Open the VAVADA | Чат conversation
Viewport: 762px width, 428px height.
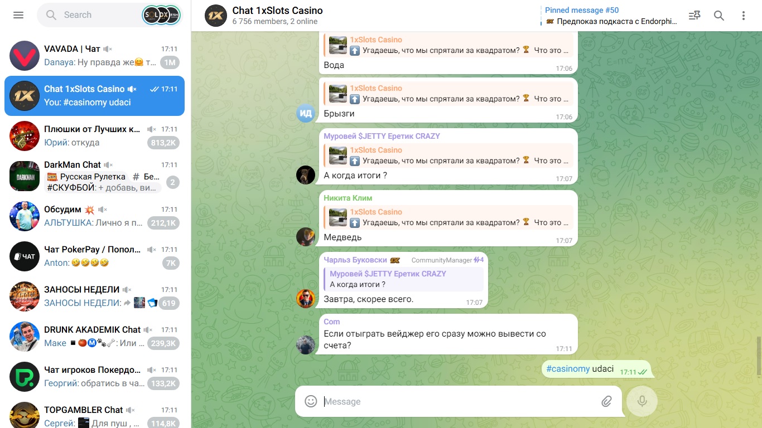point(95,56)
